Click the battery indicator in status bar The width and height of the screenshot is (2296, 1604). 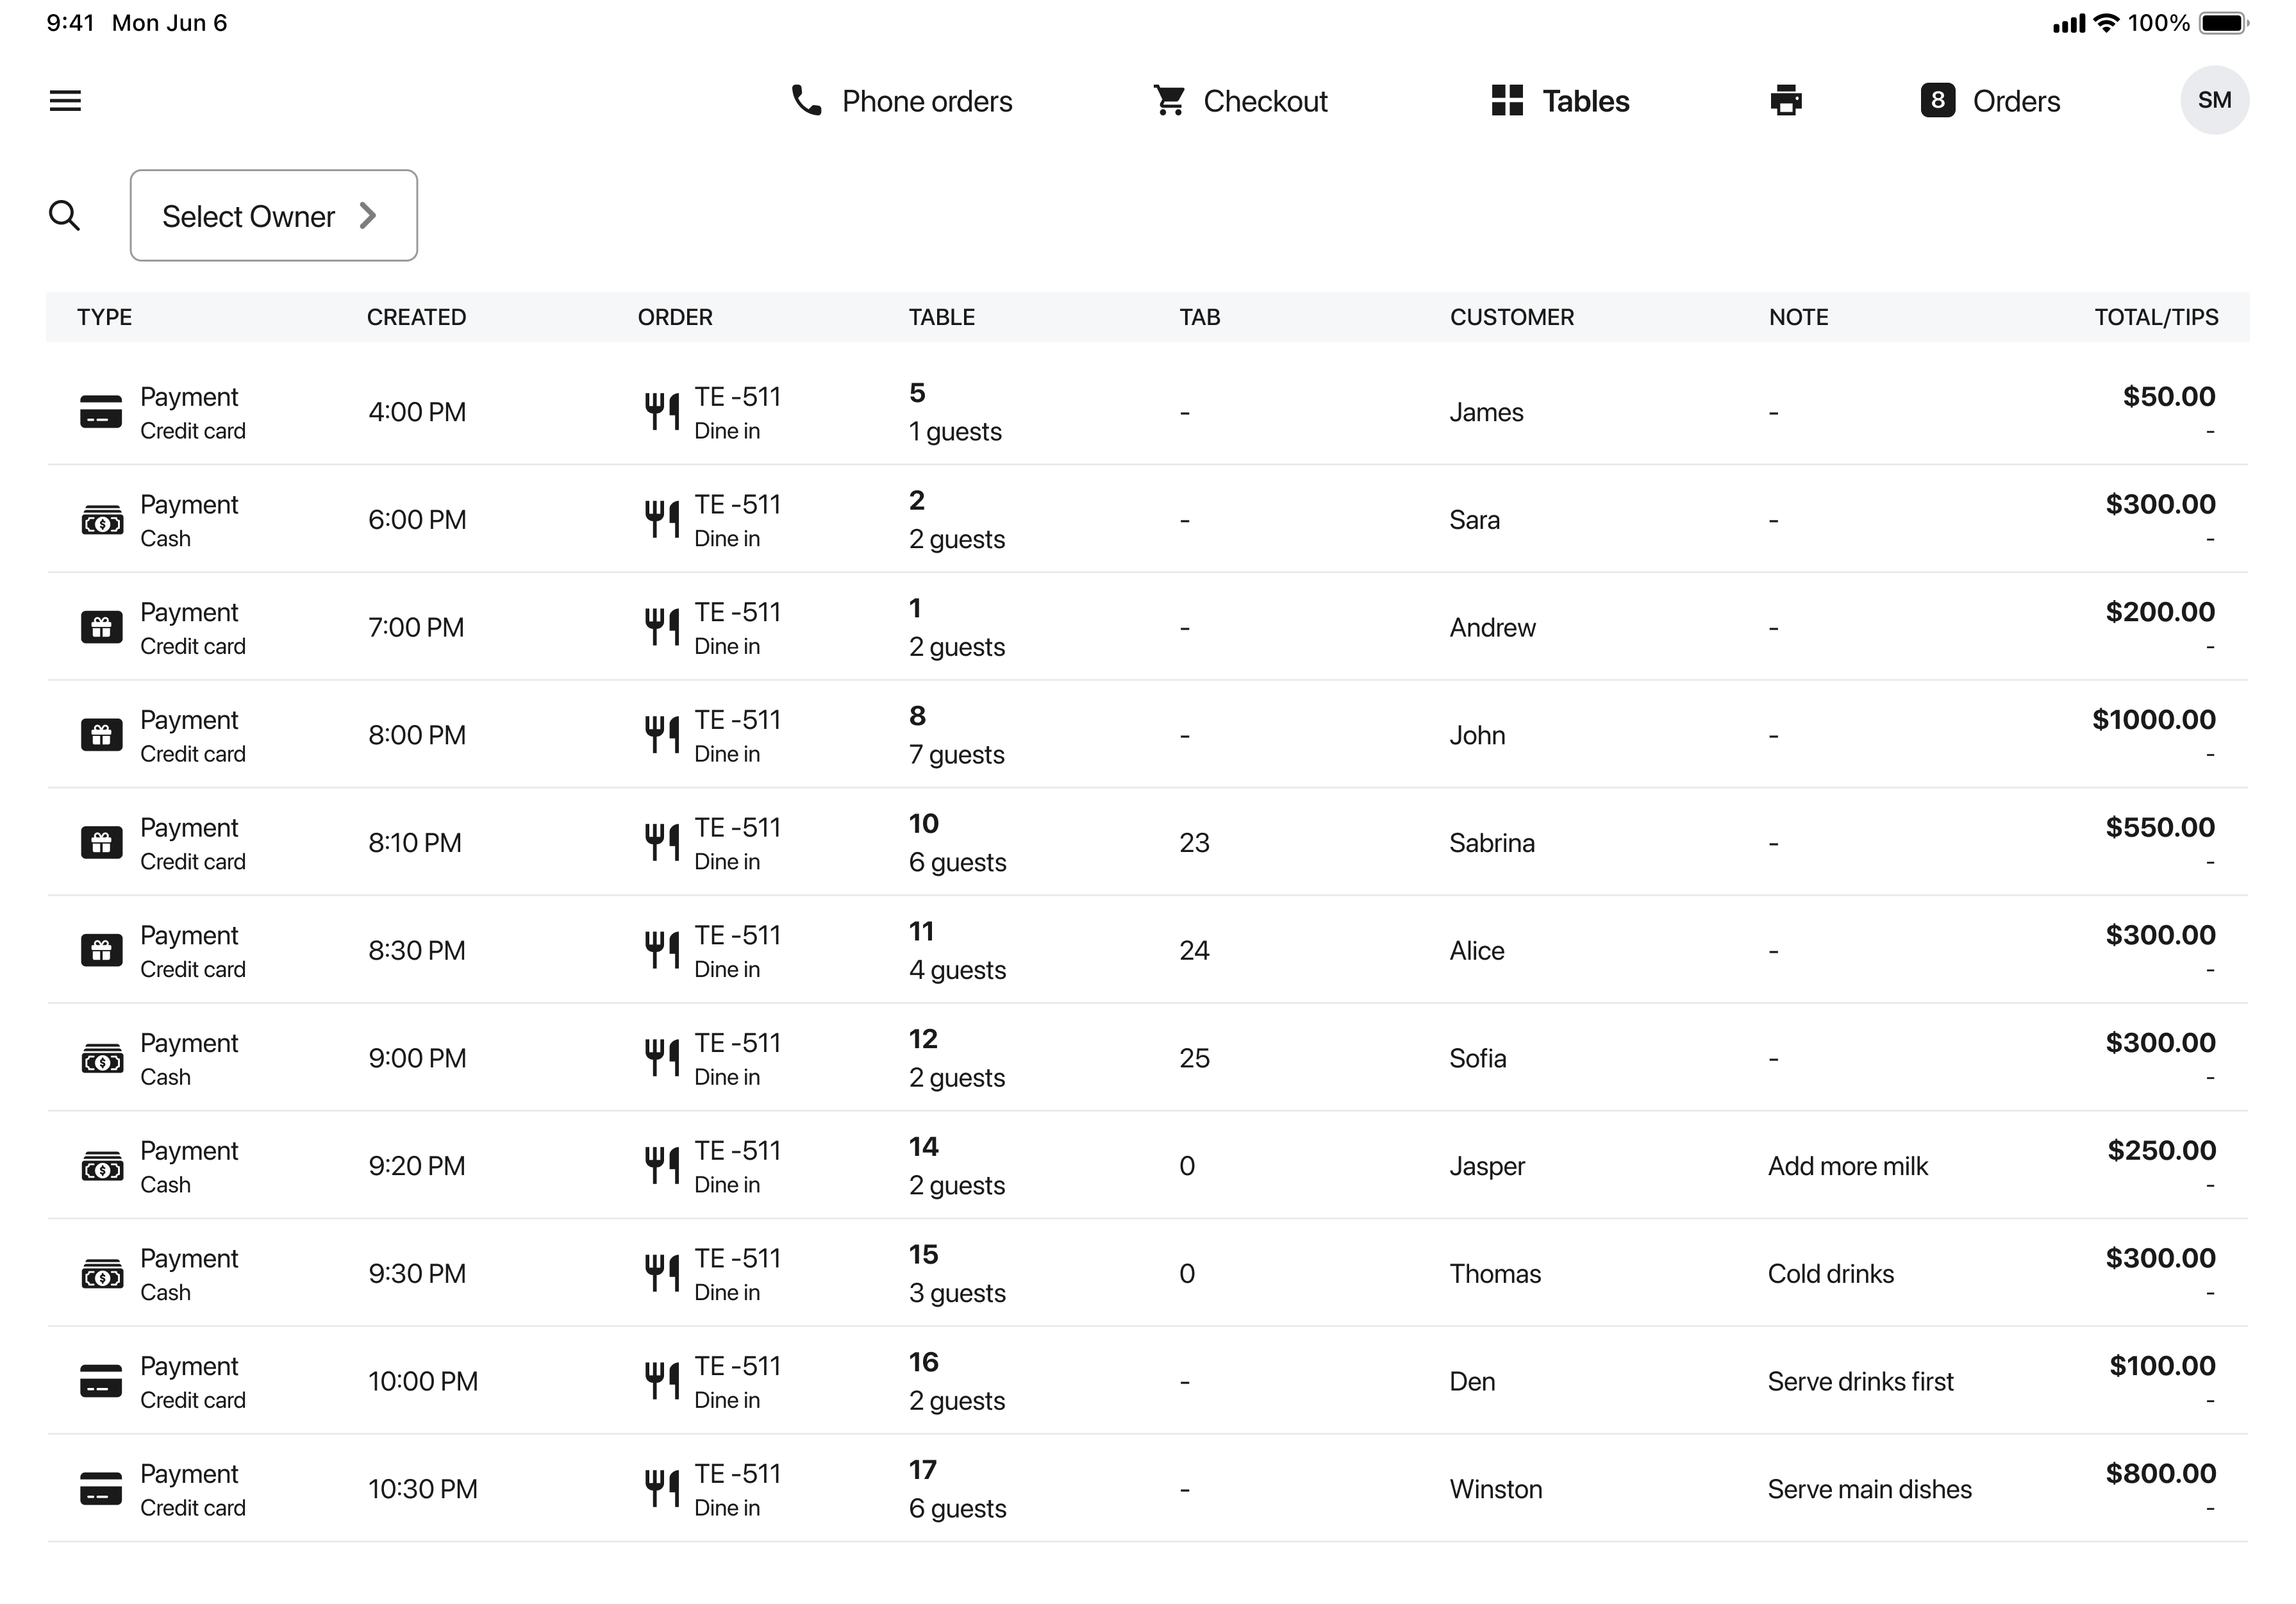(x=2223, y=23)
